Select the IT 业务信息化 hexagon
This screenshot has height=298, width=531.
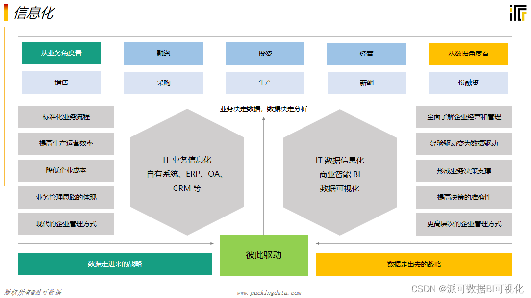coord(187,172)
